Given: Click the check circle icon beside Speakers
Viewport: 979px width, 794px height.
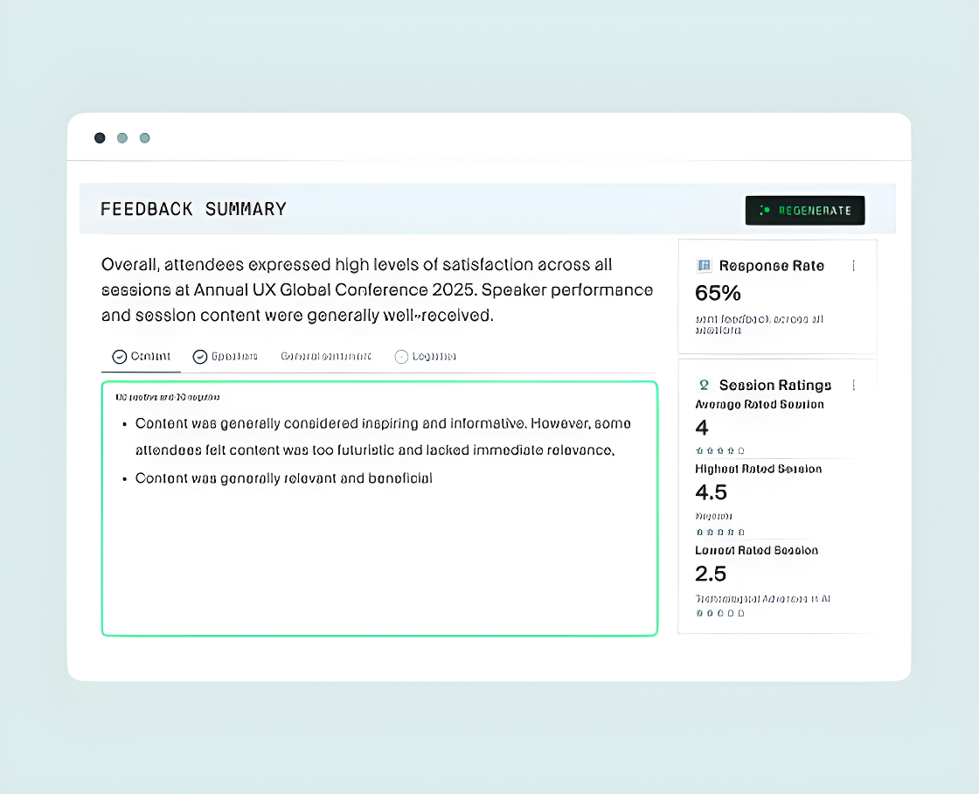Looking at the screenshot, I should tap(200, 357).
